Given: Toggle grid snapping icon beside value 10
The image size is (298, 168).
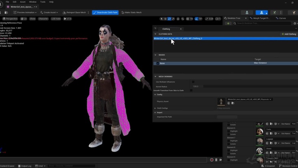Looking at the screenshot, I should [x=188, y=19].
